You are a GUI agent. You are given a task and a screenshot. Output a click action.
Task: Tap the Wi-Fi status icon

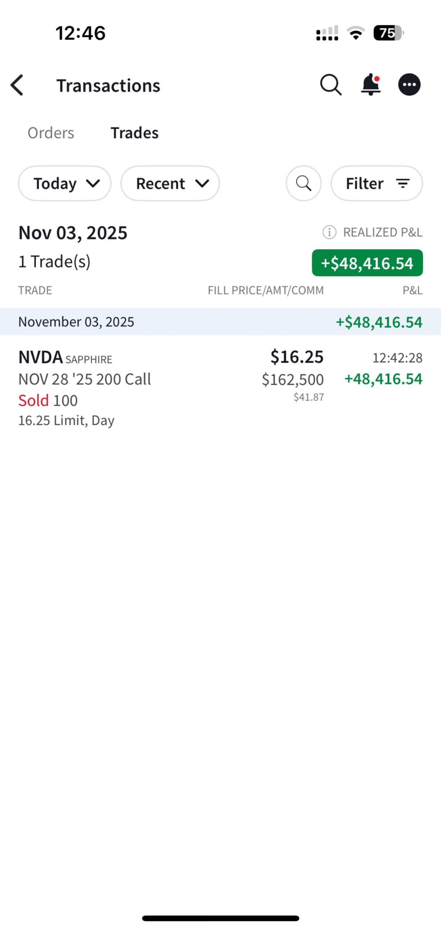tap(355, 33)
